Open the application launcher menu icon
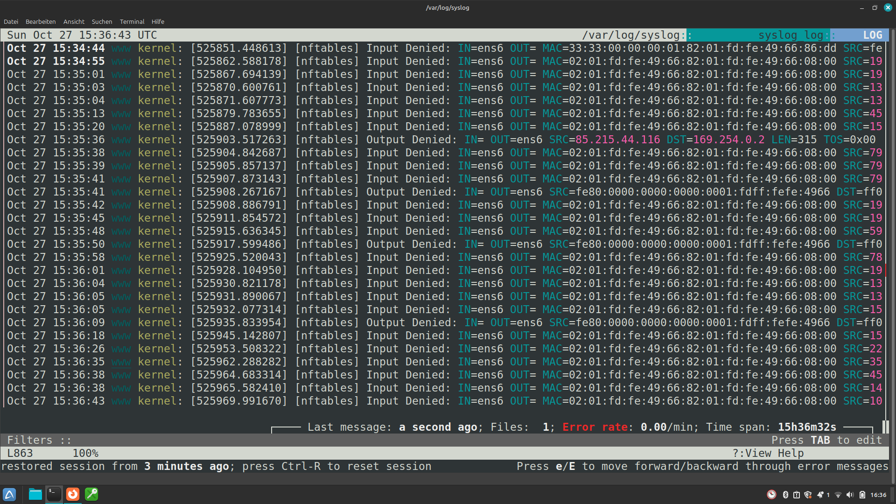This screenshot has width=896, height=504. coord(9,495)
